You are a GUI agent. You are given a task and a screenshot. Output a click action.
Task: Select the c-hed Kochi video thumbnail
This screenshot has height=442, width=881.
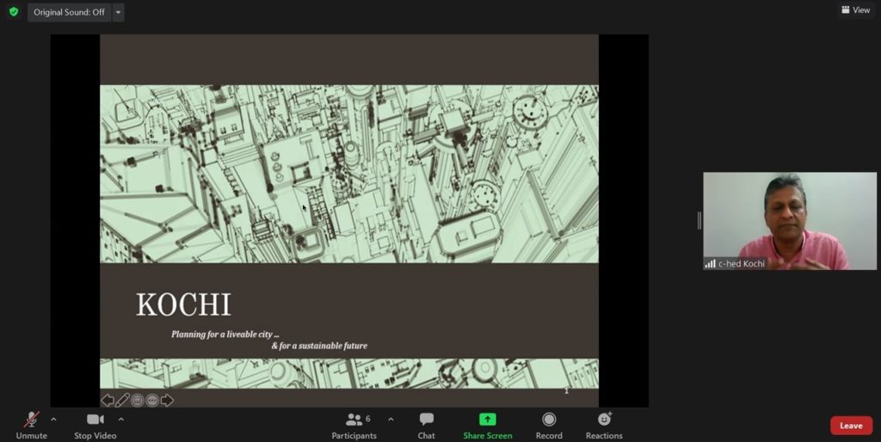pyautogui.click(x=789, y=221)
